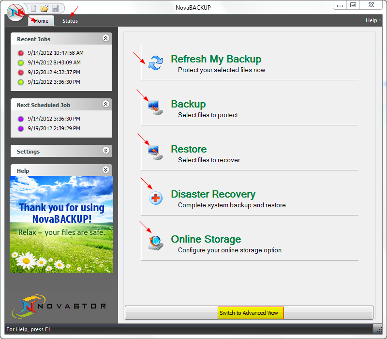Screen dimensions: 387x339
Task: Click the Online Storage globe icon
Action: point(155,243)
